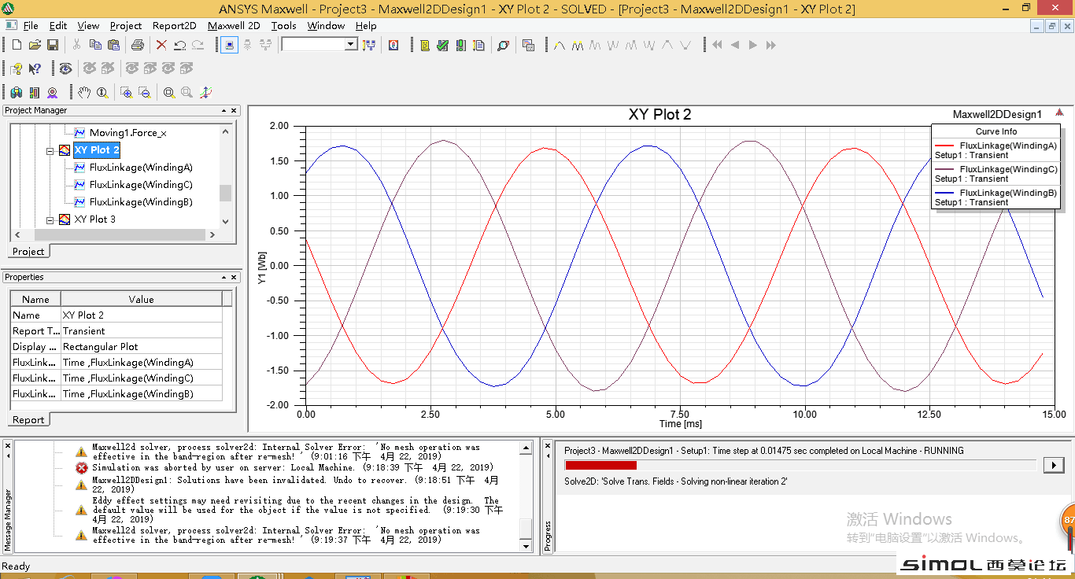This screenshot has height=579, width=1075.
Task: Open the Report2D menu
Action: (175, 25)
